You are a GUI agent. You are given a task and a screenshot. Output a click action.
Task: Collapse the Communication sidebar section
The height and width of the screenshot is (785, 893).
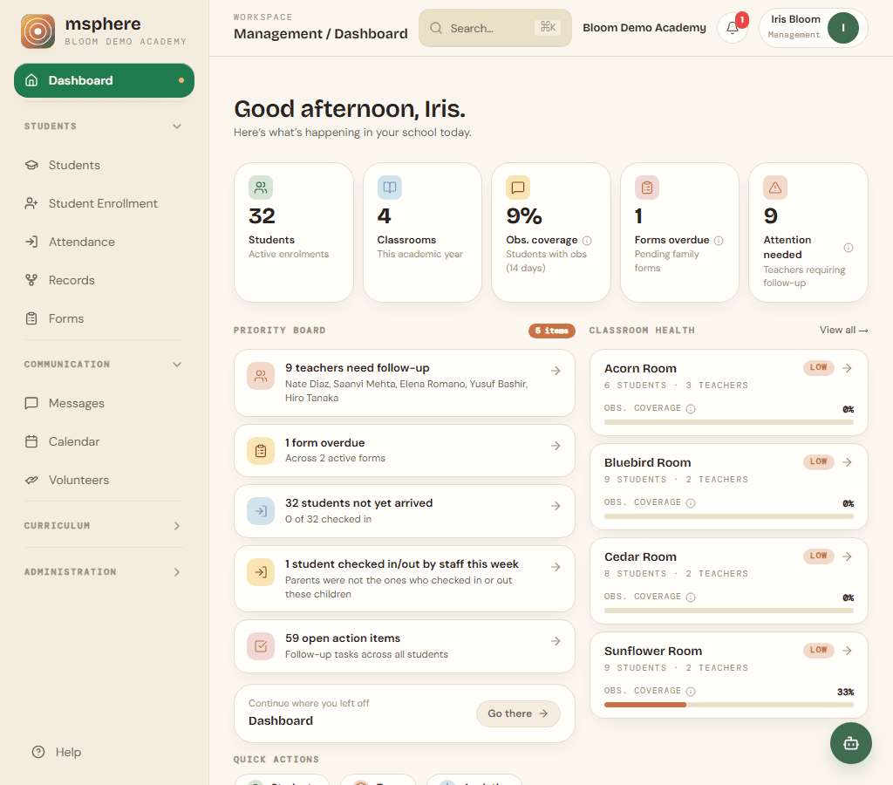(177, 365)
